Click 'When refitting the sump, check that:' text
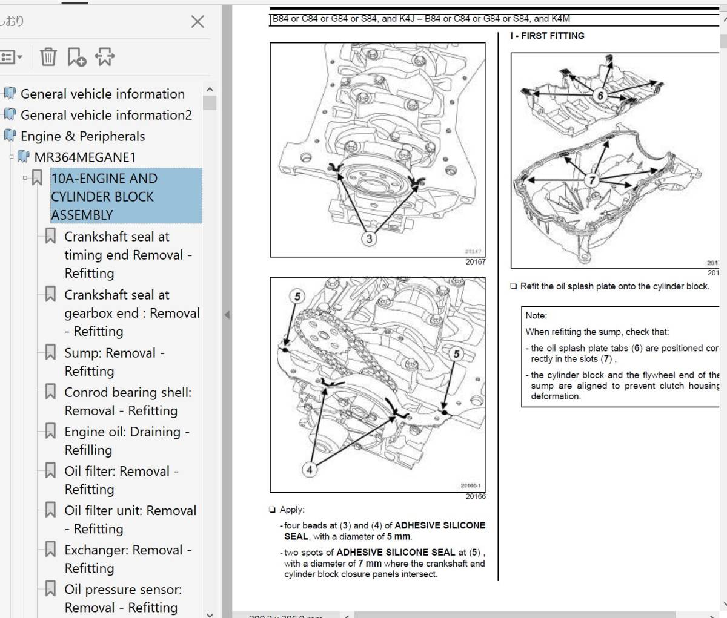 point(597,332)
